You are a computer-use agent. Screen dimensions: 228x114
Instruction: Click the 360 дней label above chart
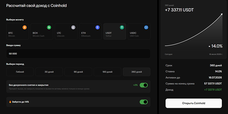tap(169, 5)
